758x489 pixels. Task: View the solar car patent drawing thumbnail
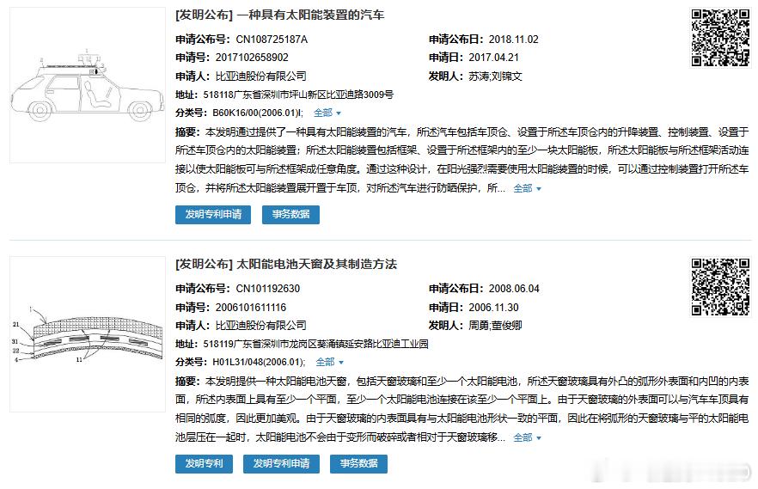click(x=88, y=85)
